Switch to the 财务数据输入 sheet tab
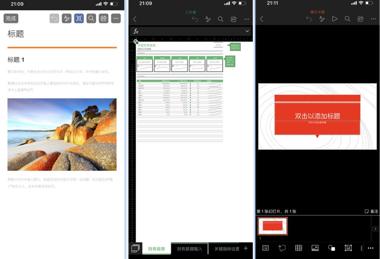The width and height of the screenshot is (380, 259). pos(190,249)
